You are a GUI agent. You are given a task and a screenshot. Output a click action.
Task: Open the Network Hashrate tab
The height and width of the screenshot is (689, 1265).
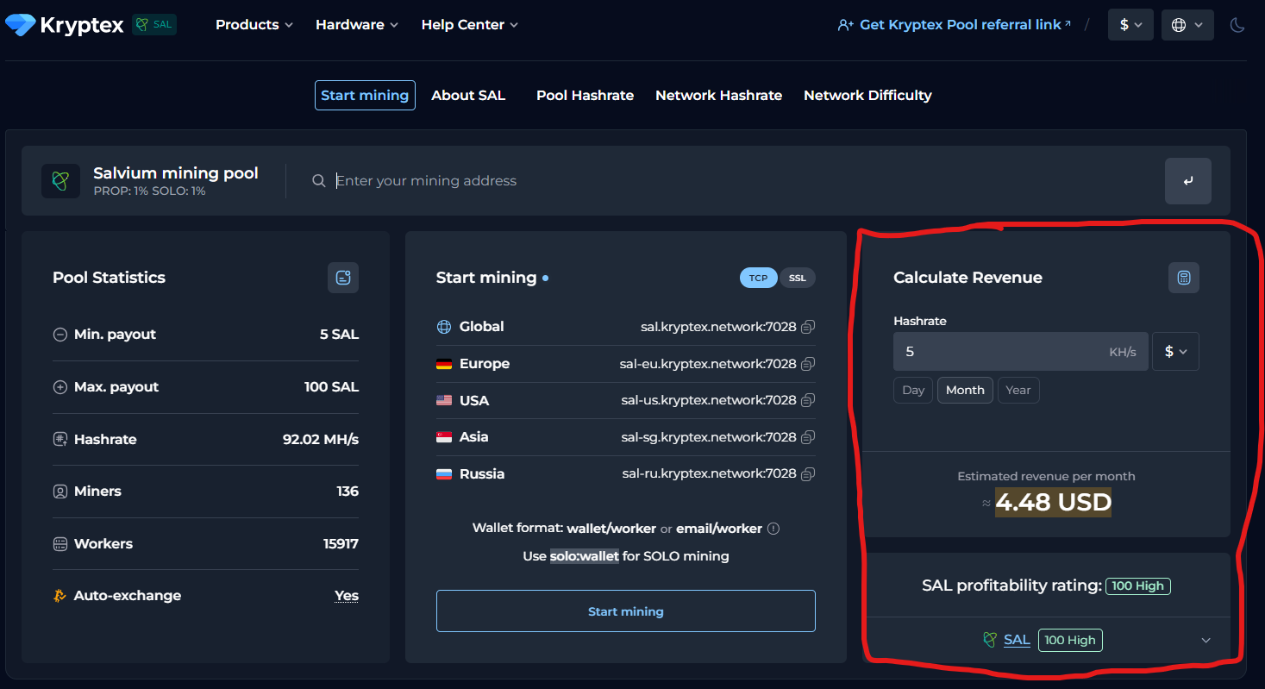[x=718, y=95]
